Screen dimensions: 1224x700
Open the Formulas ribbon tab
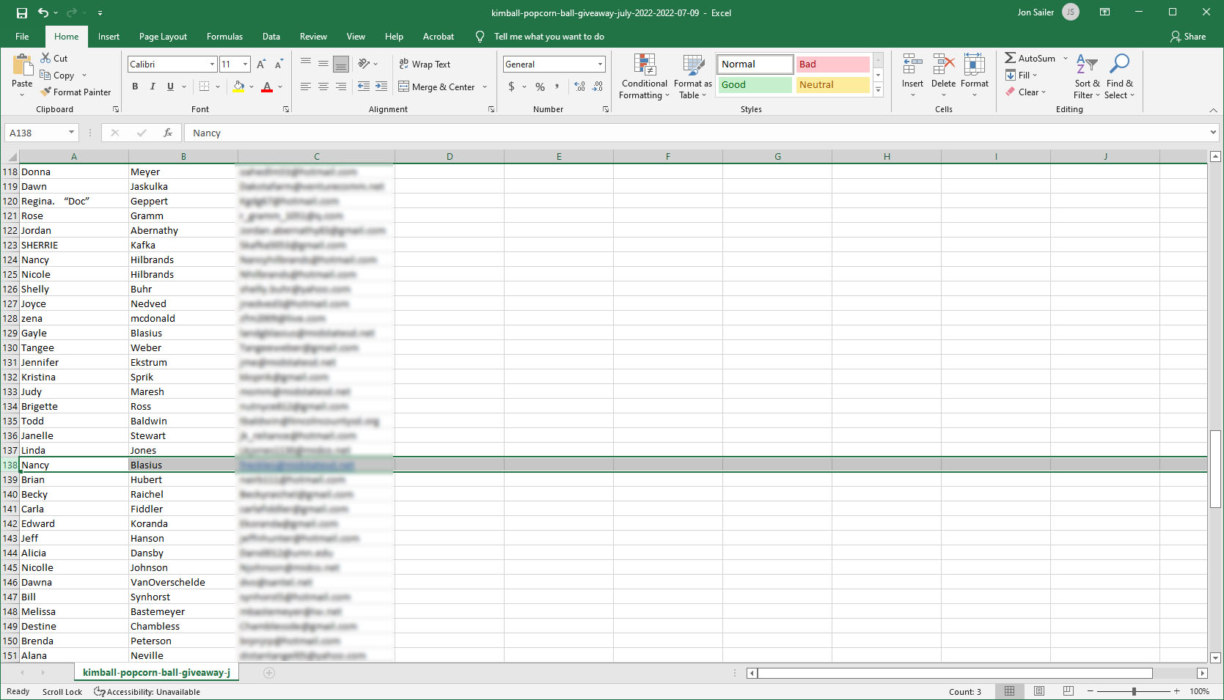(x=224, y=37)
